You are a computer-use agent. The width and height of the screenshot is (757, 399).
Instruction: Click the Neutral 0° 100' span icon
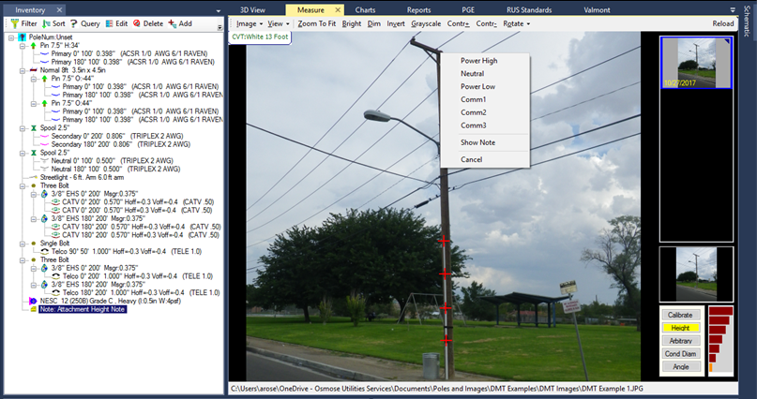(44, 160)
